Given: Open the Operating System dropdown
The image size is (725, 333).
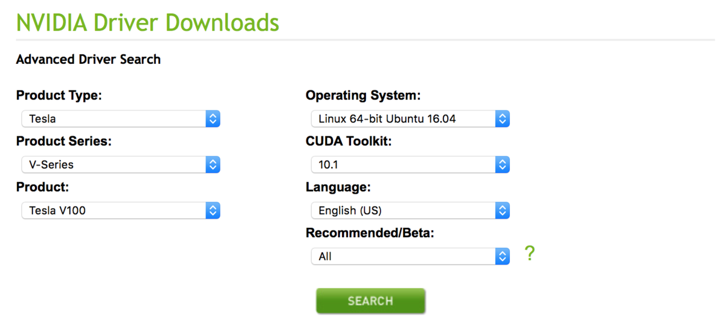Looking at the screenshot, I should point(411,119).
